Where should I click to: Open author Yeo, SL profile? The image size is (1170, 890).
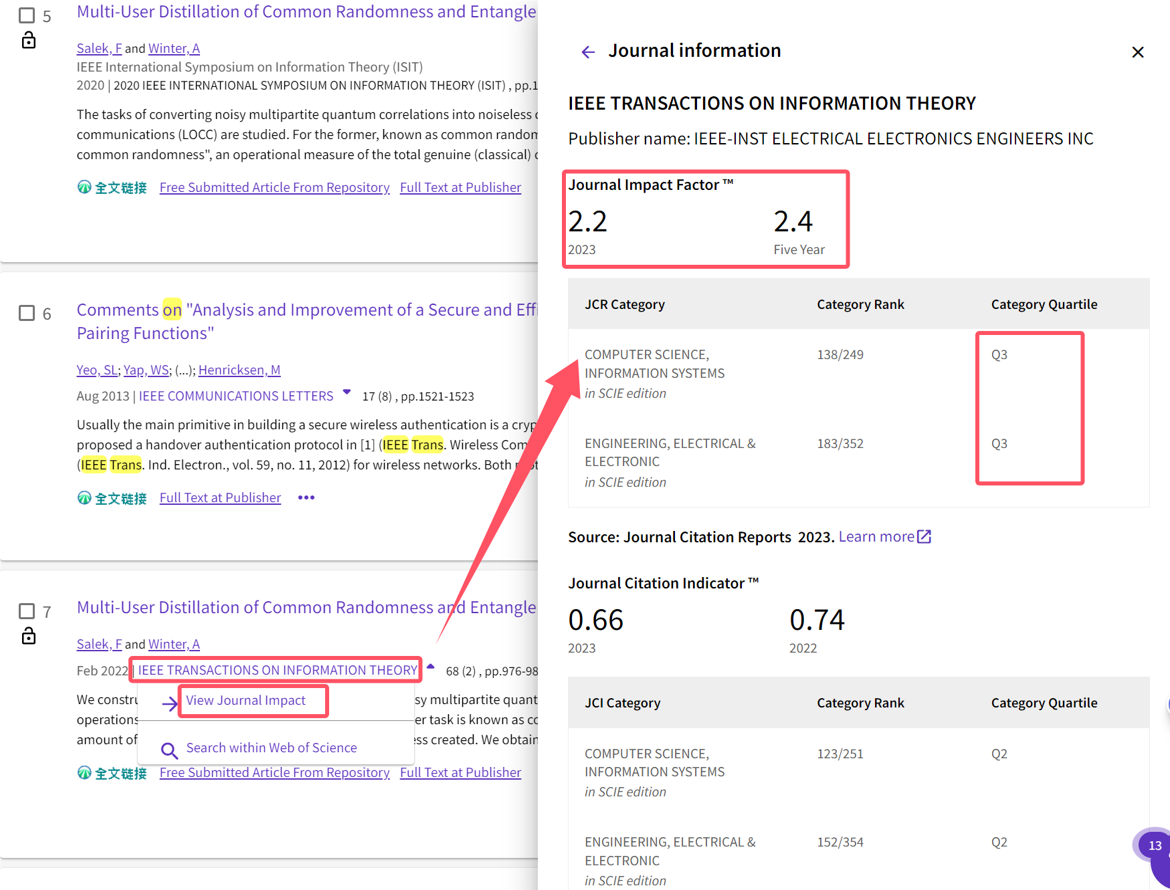tap(98, 370)
